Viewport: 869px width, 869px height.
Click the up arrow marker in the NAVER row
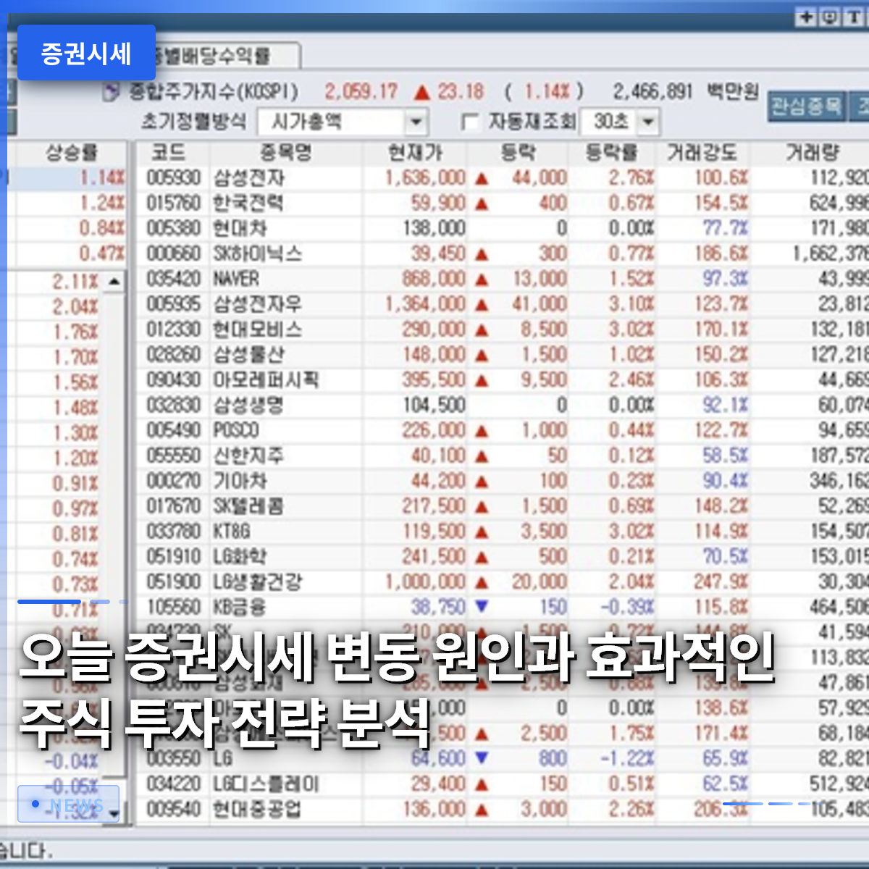[482, 280]
